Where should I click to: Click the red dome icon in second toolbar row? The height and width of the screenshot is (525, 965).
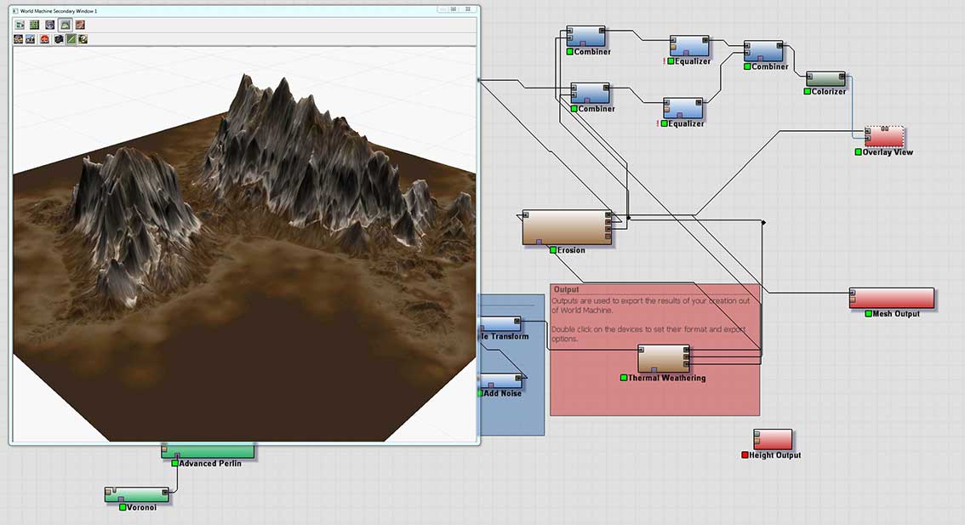pyautogui.click(x=44, y=39)
